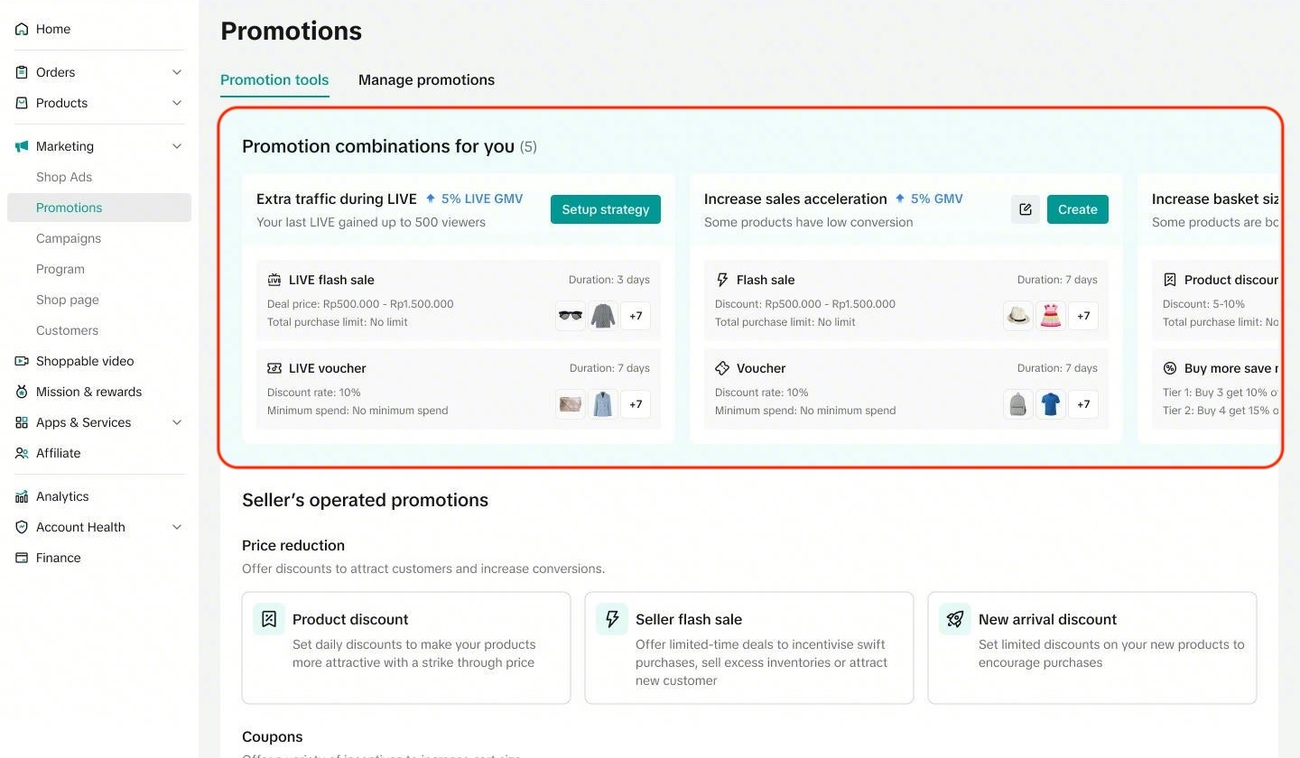This screenshot has width=1300, height=758.
Task: Click Create for Increase sales acceleration
Action: [x=1077, y=209]
